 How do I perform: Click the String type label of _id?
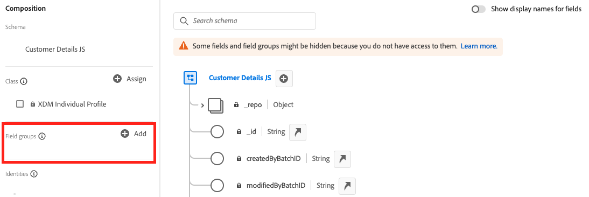[276, 132]
